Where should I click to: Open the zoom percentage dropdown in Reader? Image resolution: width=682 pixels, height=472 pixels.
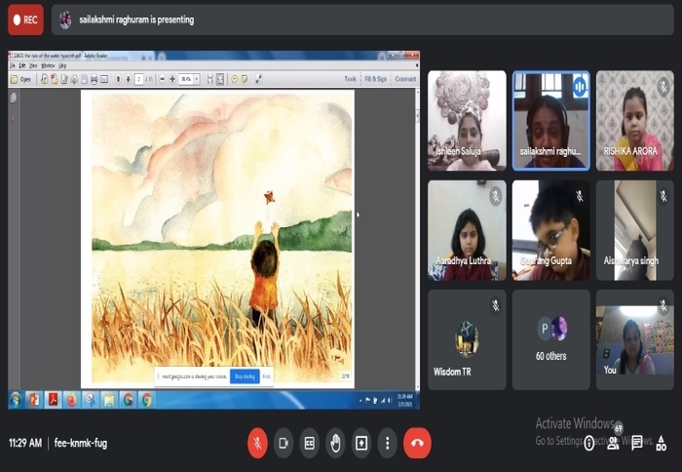pos(197,79)
